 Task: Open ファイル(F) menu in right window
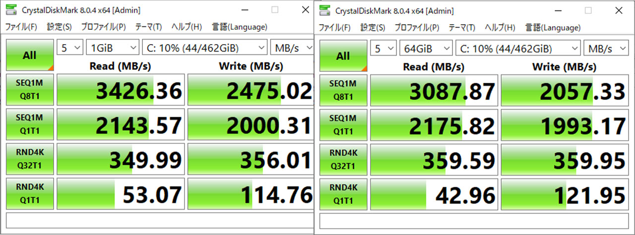click(335, 27)
